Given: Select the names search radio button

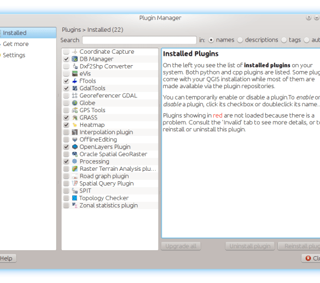Looking at the screenshot, I should [211, 40].
